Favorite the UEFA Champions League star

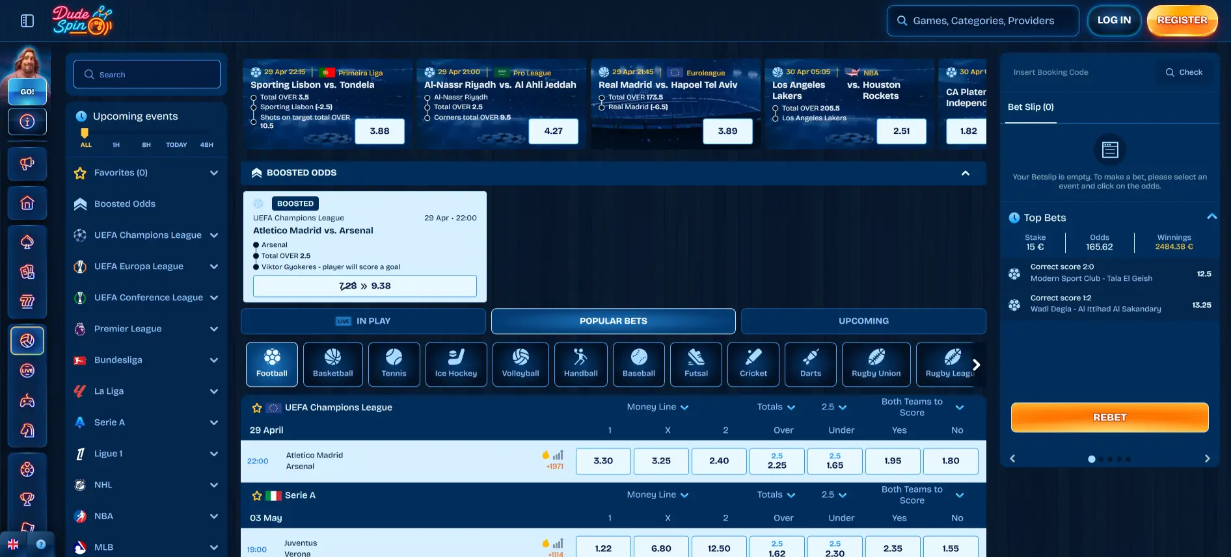tap(257, 408)
